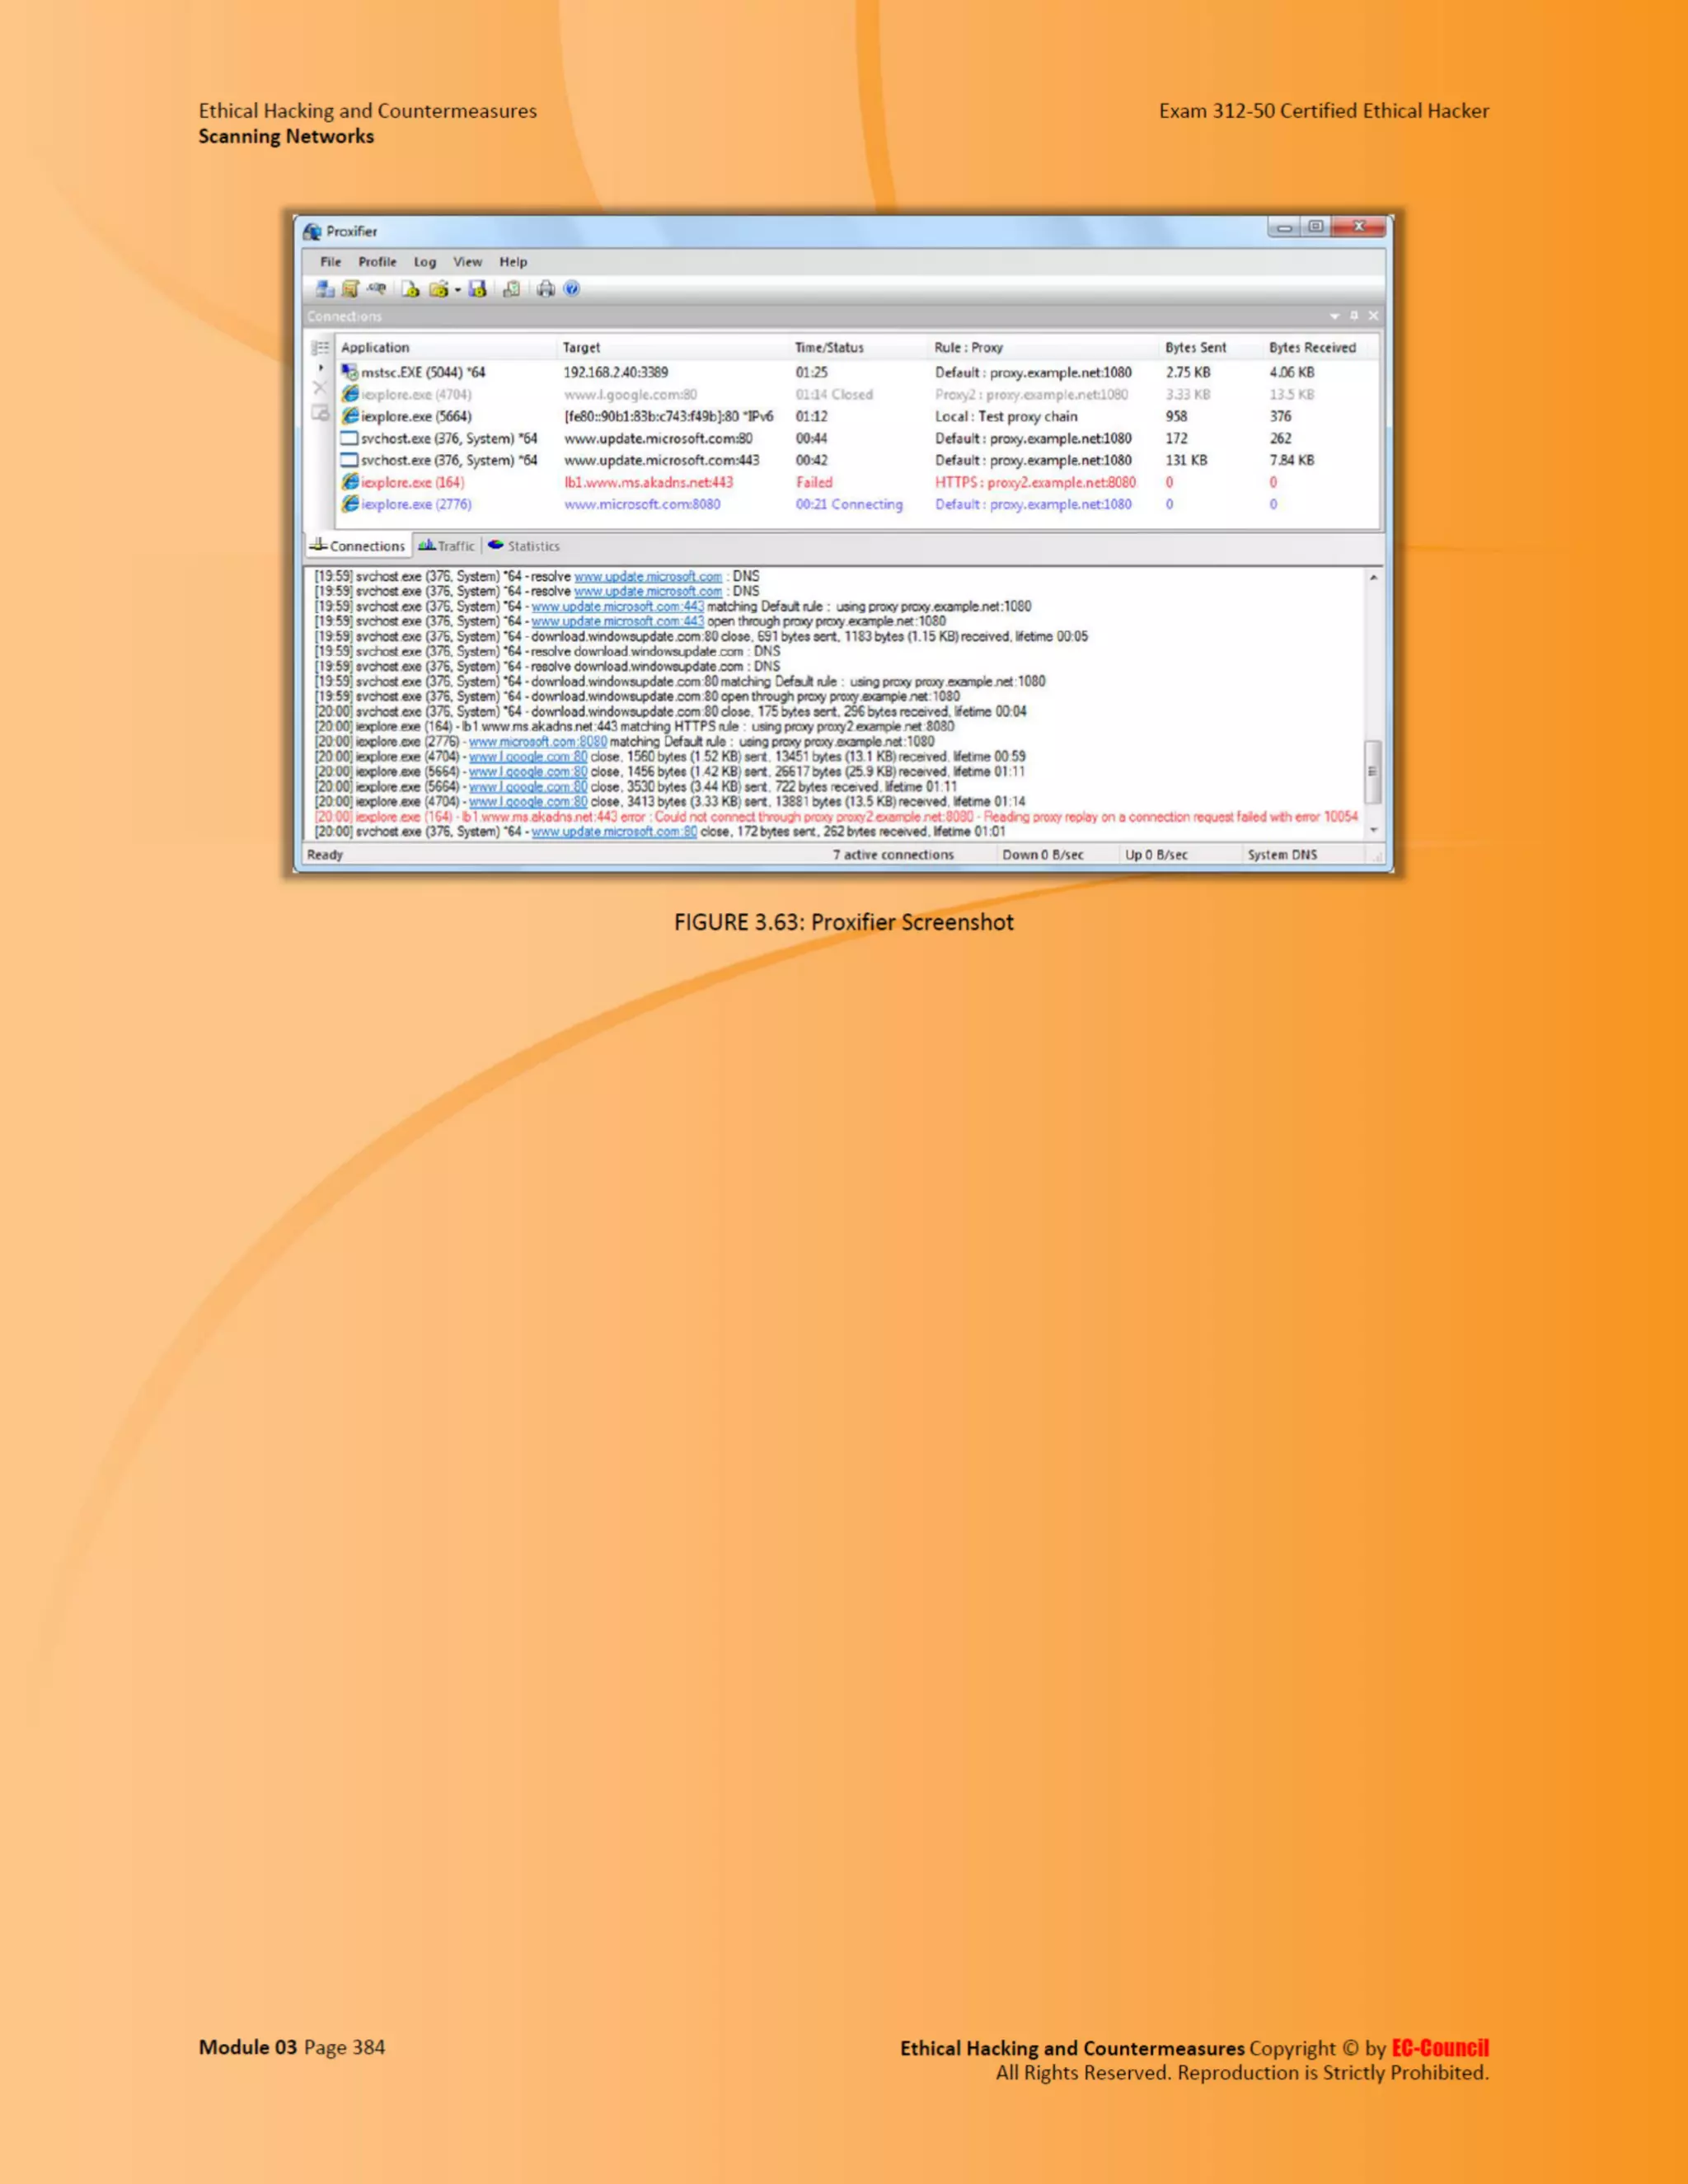
Task: Click the Proxy Servers toolbar icon
Action: (x=325, y=289)
